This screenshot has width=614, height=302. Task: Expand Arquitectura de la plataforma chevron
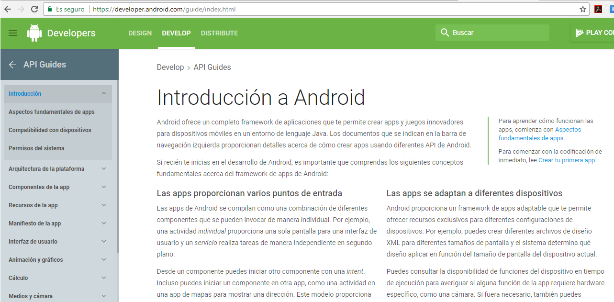coord(104,168)
